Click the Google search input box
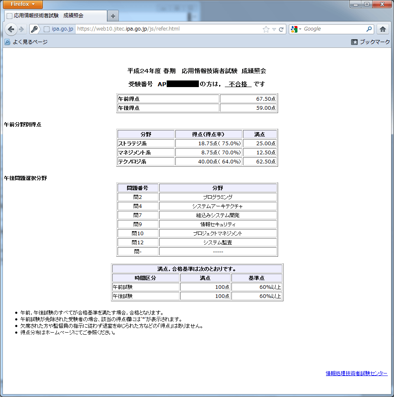Viewport: 394px width, 397px height. (333, 29)
